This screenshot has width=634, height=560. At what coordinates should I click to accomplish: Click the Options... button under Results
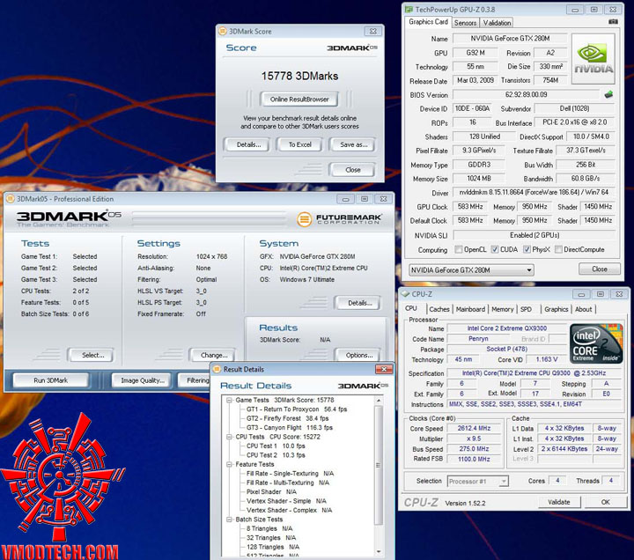point(358,355)
